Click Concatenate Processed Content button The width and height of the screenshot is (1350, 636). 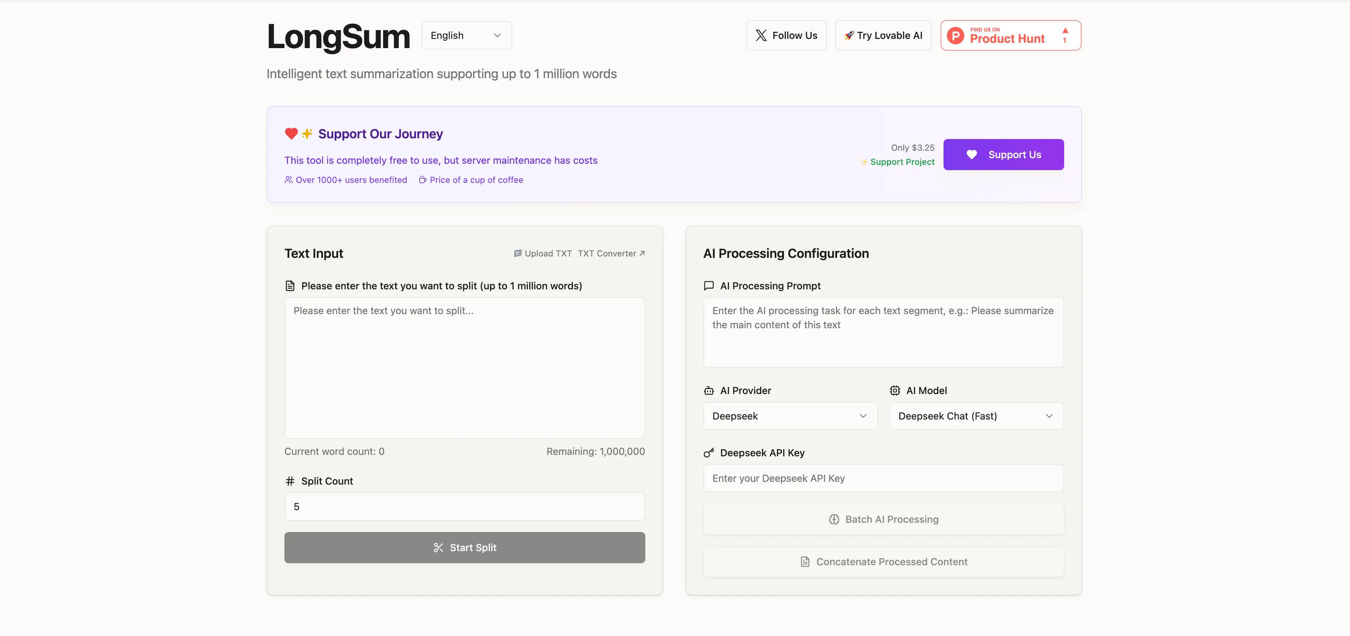[883, 562]
